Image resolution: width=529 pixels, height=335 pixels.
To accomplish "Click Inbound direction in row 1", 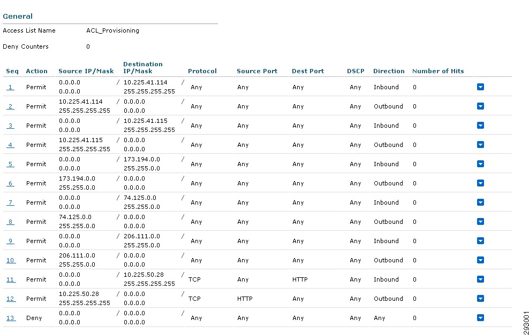I will pos(386,87).
